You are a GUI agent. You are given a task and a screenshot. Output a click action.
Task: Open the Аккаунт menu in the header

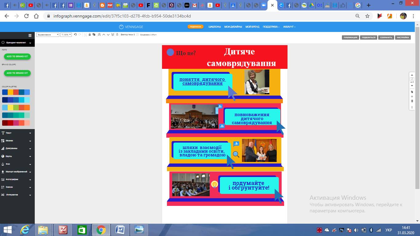289,27
